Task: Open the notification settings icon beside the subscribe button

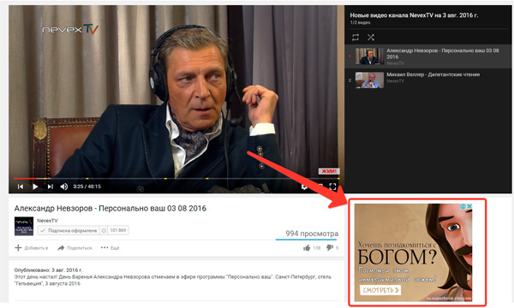Action: tap(104, 230)
